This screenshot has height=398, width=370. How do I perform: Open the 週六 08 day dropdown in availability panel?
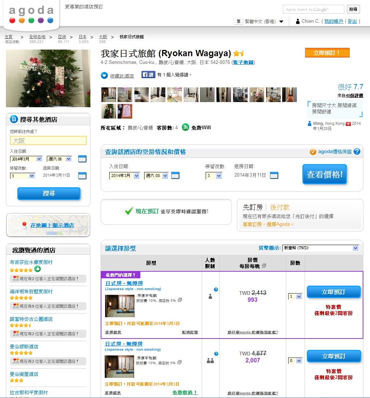156,176
